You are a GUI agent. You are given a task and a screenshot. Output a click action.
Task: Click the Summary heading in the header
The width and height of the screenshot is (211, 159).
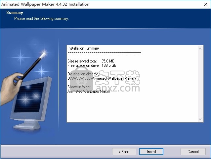15,13
